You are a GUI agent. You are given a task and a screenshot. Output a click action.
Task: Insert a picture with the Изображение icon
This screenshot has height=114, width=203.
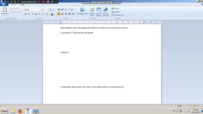[82, 10]
